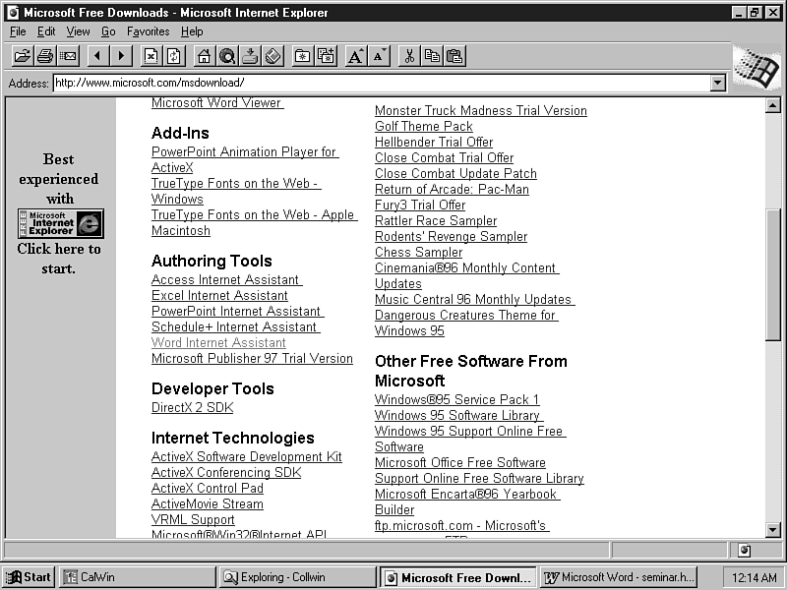The image size is (787, 590).
Task: Click the Paste clipboard icon
Action: pyautogui.click(x=454, y=56)
